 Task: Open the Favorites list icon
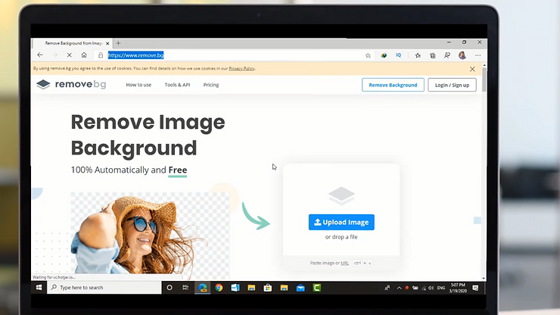point(418,55)
